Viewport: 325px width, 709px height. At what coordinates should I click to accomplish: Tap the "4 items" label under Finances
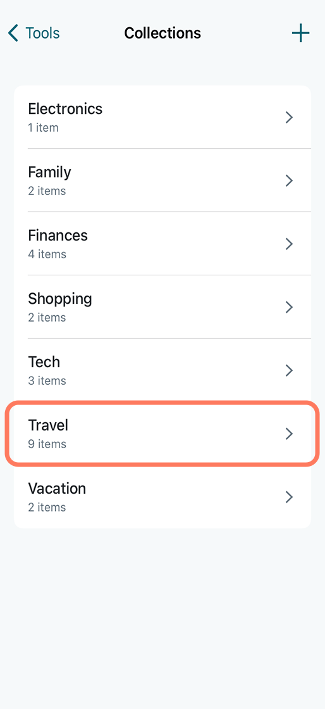coord(47,254)
